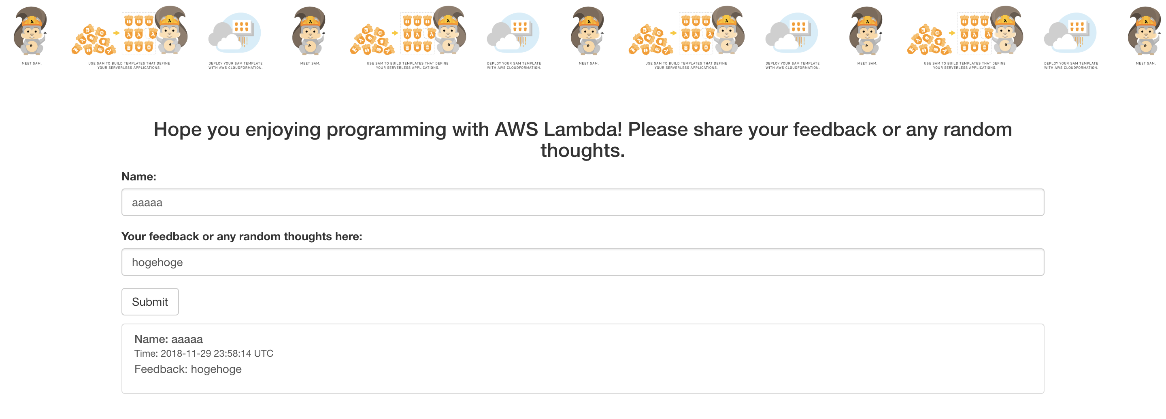Click the second Meet Sam squirrel image
Screen dimensions: 1166x419
tap(310, 32)
